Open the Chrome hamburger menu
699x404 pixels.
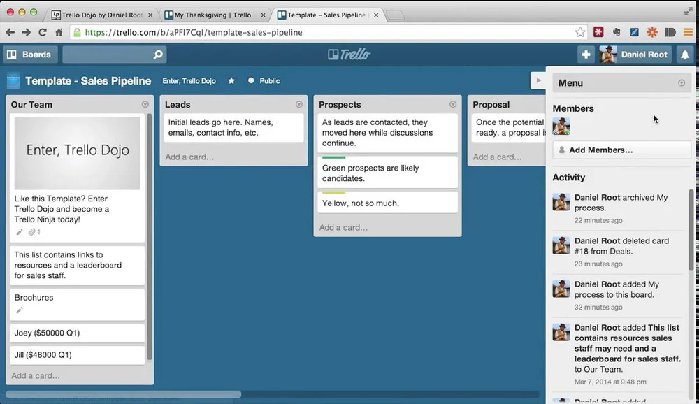[x=688, y=32]
